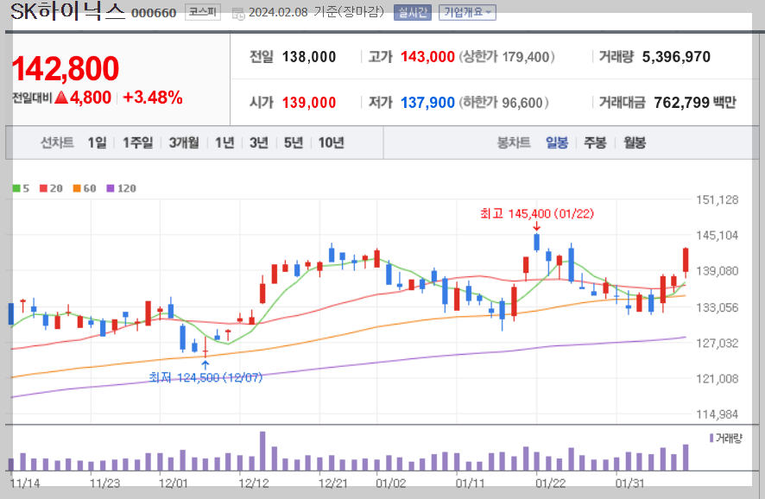Click the 151,128 price axis label

718,199
